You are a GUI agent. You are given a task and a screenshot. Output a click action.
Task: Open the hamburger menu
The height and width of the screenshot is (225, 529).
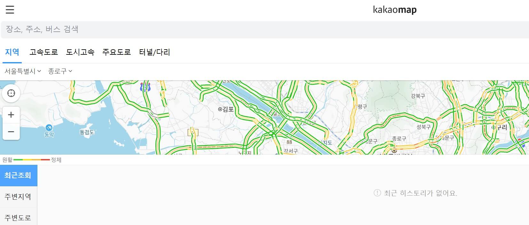click(x=10, y=9)
